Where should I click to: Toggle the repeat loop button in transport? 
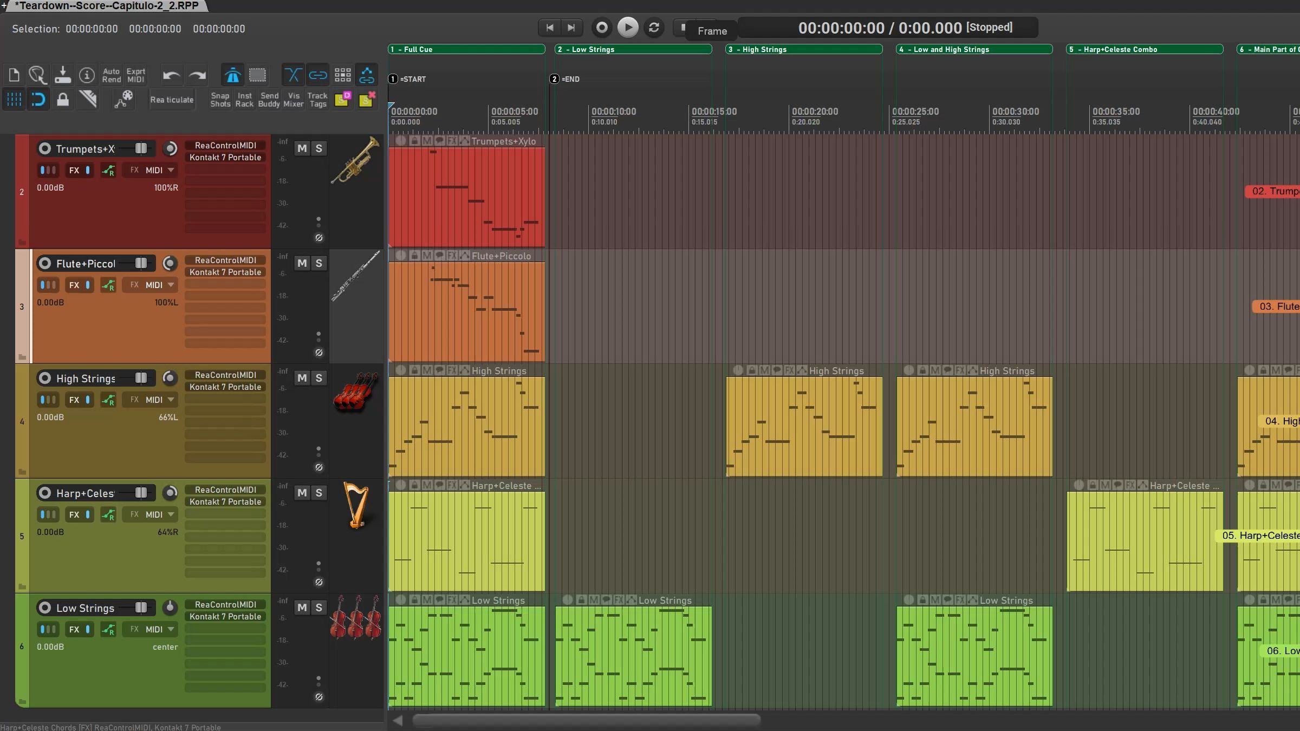click(654, 28)
